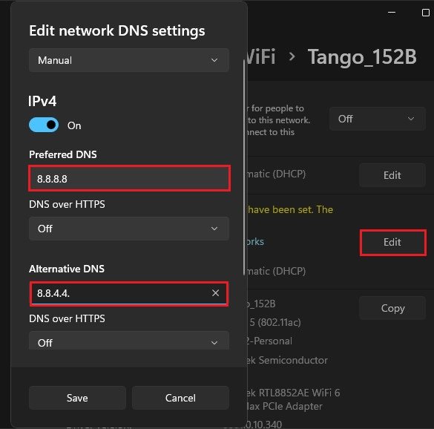Click the minimize window icon
434x429 pixels.
(x=392, y=13)
